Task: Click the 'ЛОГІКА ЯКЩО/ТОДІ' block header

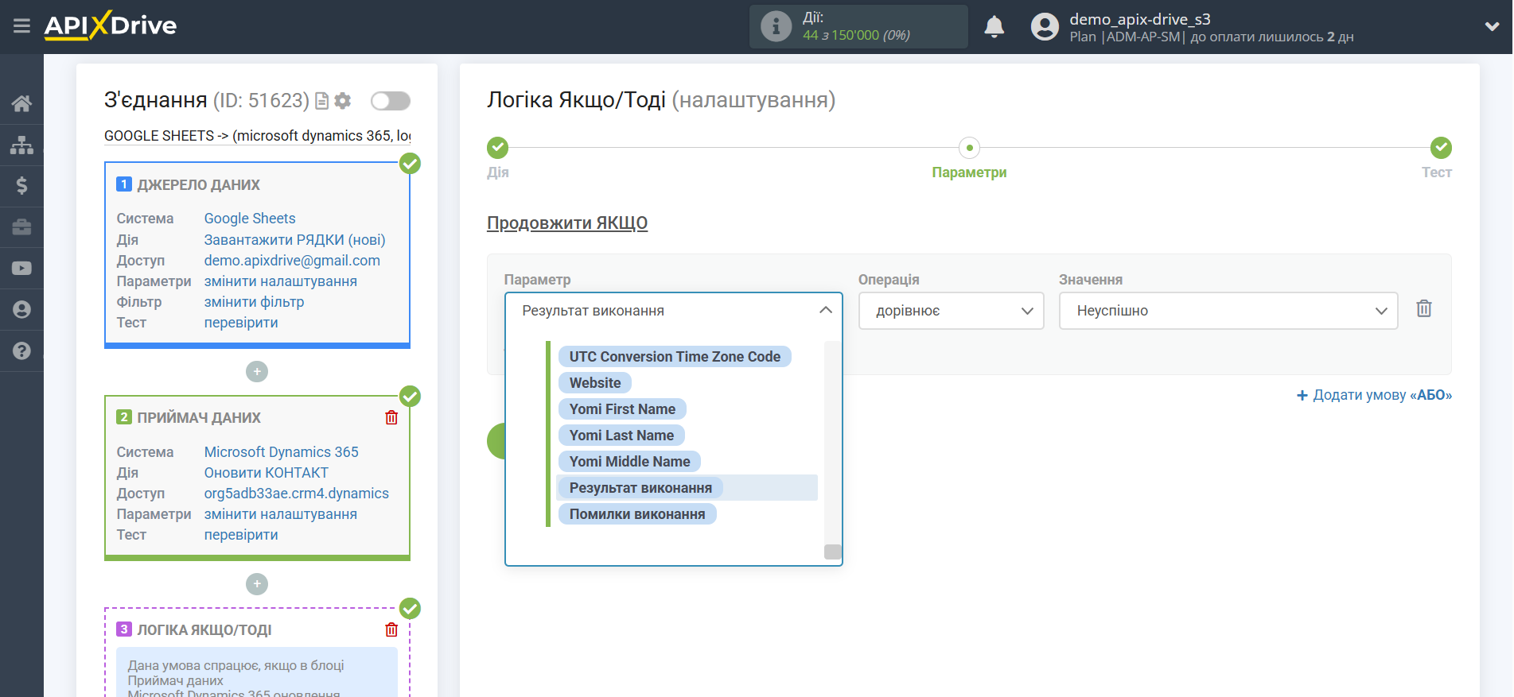Action: (204, 630)
